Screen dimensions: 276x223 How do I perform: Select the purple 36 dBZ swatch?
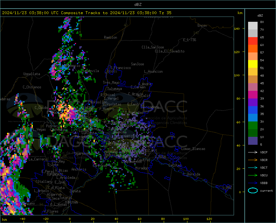click(x=253, y=102)
